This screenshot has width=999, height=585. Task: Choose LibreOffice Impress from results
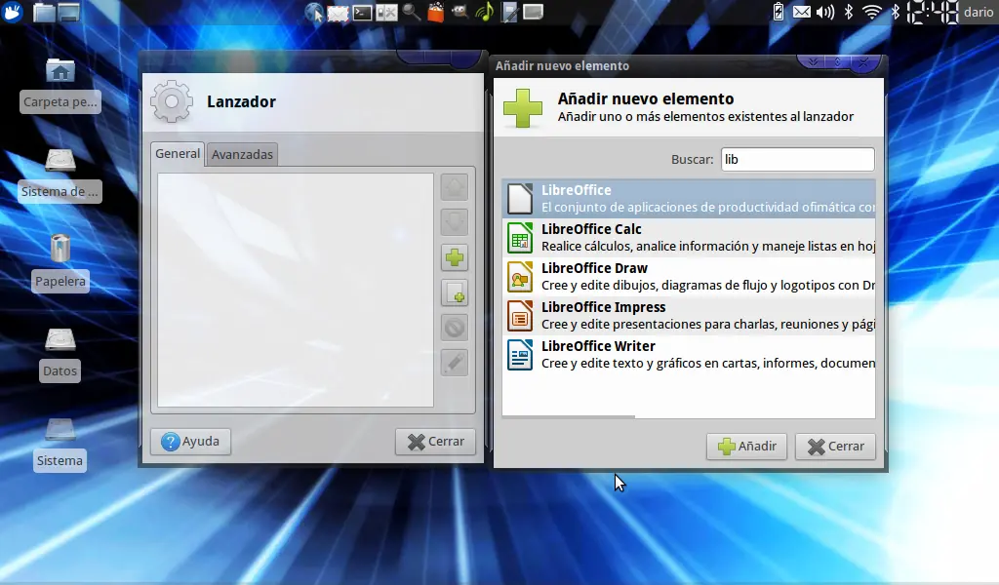pyautogui.click(x=689, y=316)
